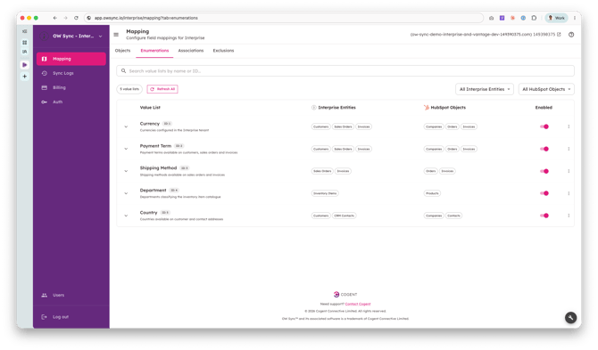This screenshot has height=350, width=598.
Task: Click the Log out icon in sidebar
Action: coord(45,317)
